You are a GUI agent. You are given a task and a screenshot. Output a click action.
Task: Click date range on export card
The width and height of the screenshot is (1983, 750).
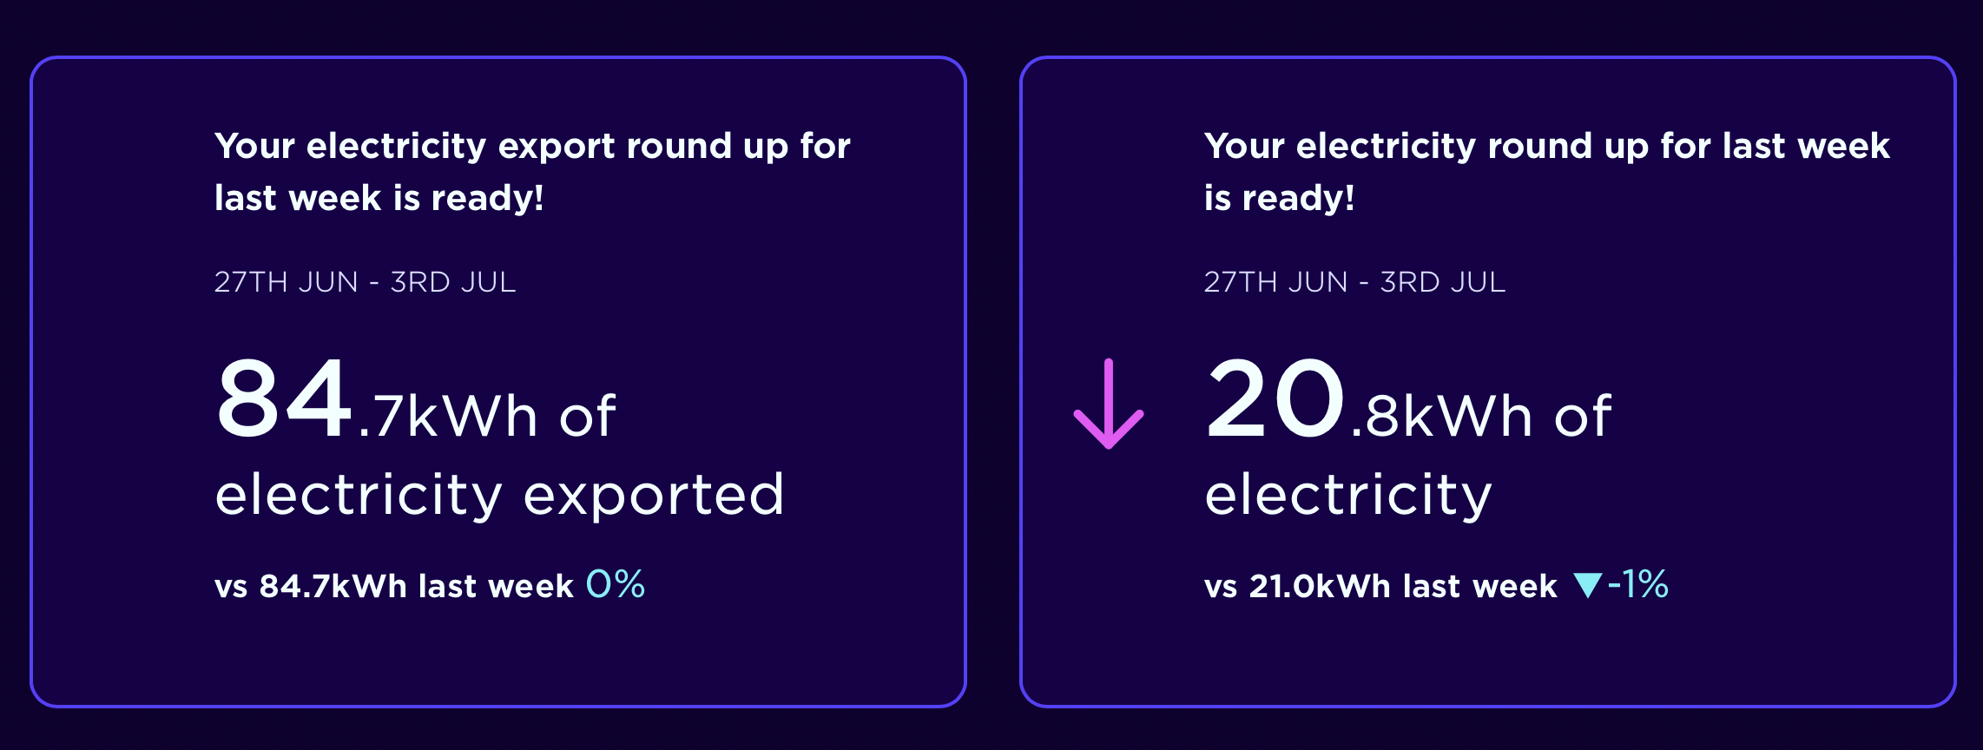366,282
